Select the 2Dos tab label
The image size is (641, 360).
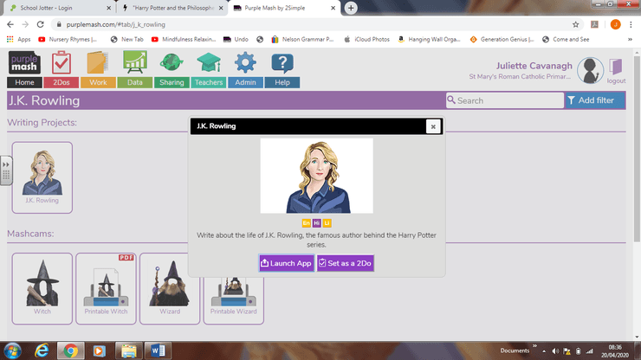click(x=62, y=82)
